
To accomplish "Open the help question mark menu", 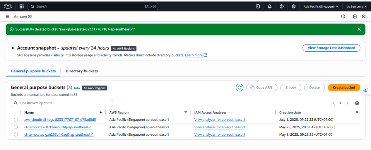I will (282, 6).
